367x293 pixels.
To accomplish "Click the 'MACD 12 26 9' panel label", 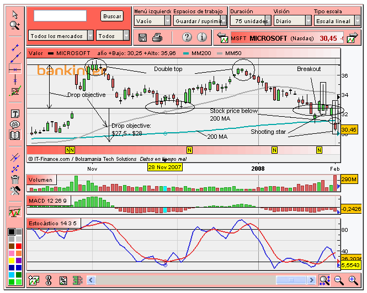I will coord(49,200).
